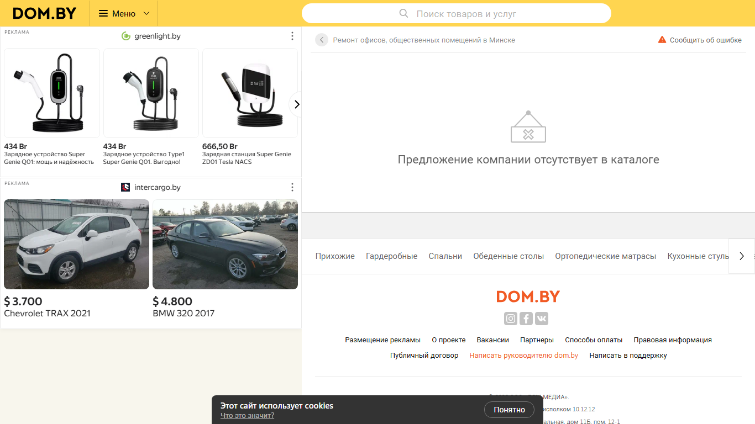Click the $ 3.700 price
Image resolution: width=755 pixels, height=424 pixels.
(23, 301)
